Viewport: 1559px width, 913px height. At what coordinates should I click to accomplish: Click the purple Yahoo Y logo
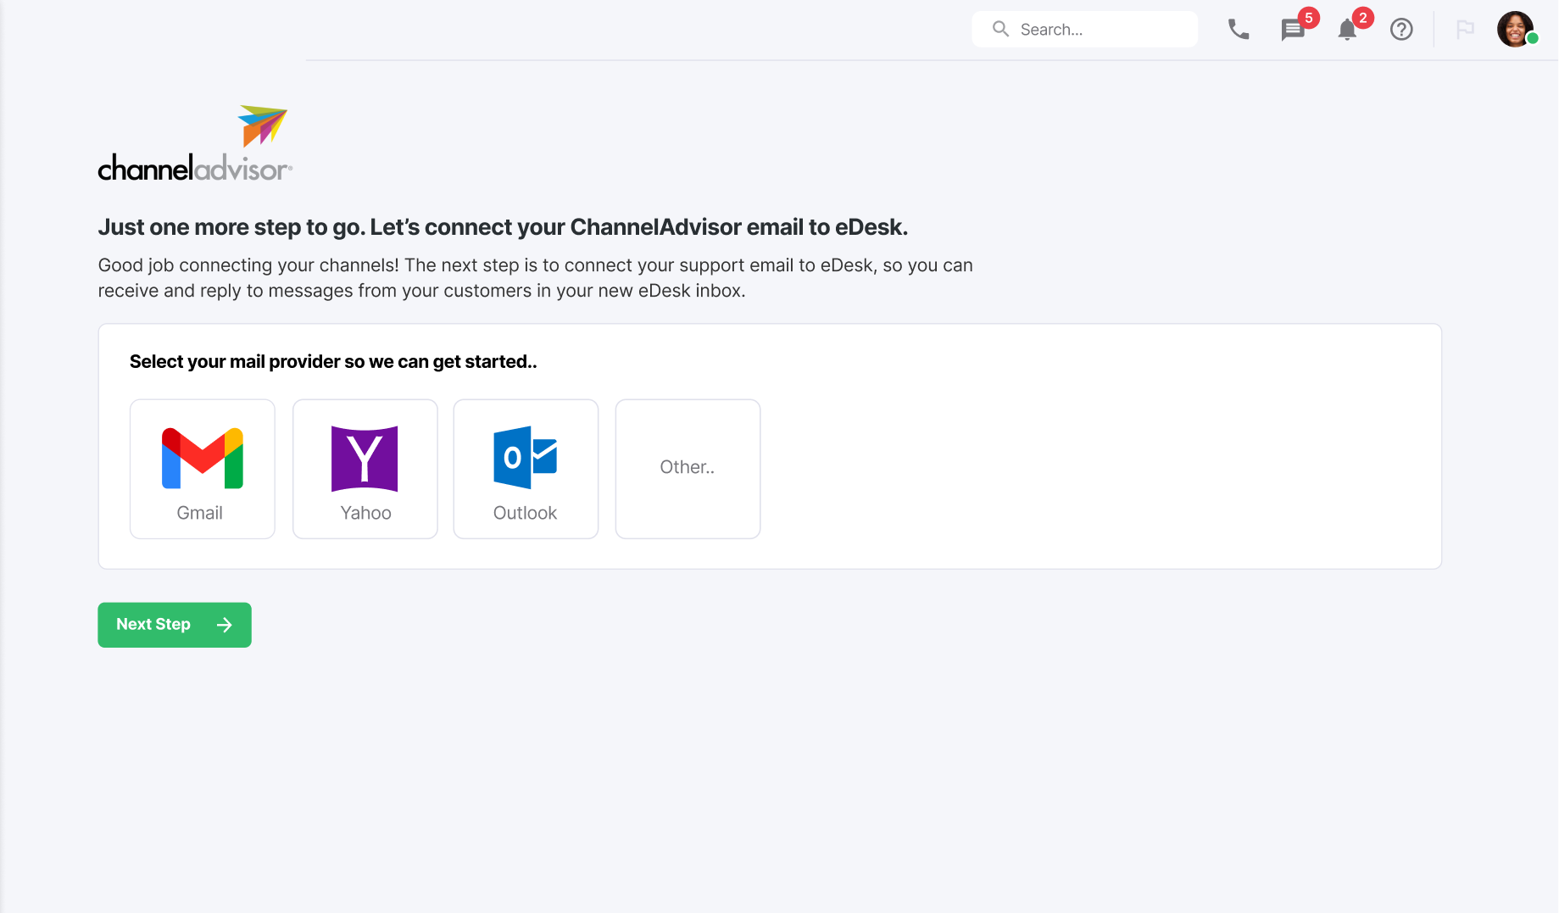pyautogui.click(x=365, y=459)
